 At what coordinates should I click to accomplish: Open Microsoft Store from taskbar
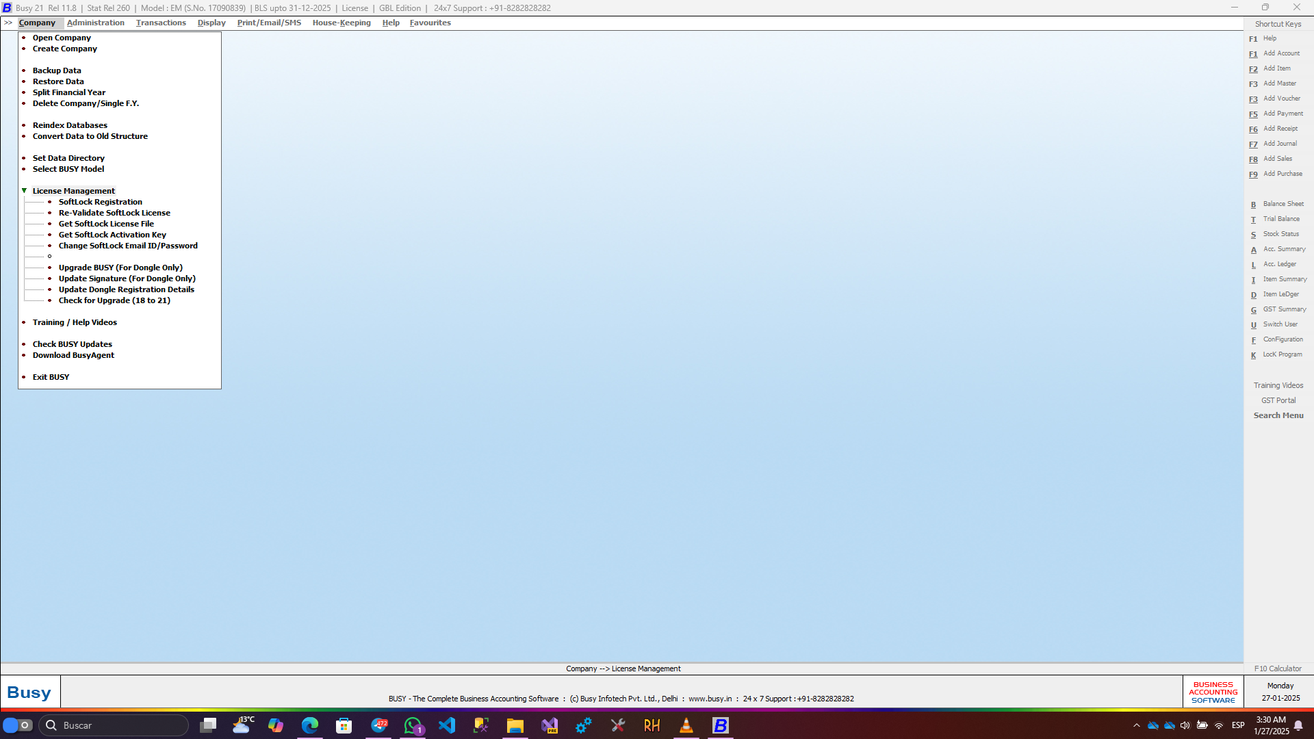(x=344, y=725)
